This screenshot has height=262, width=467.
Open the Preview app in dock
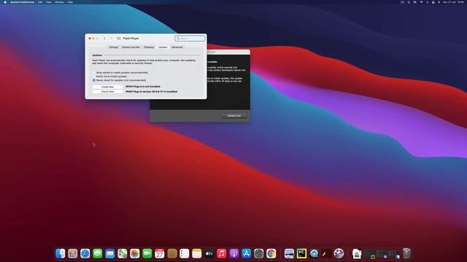289,253
